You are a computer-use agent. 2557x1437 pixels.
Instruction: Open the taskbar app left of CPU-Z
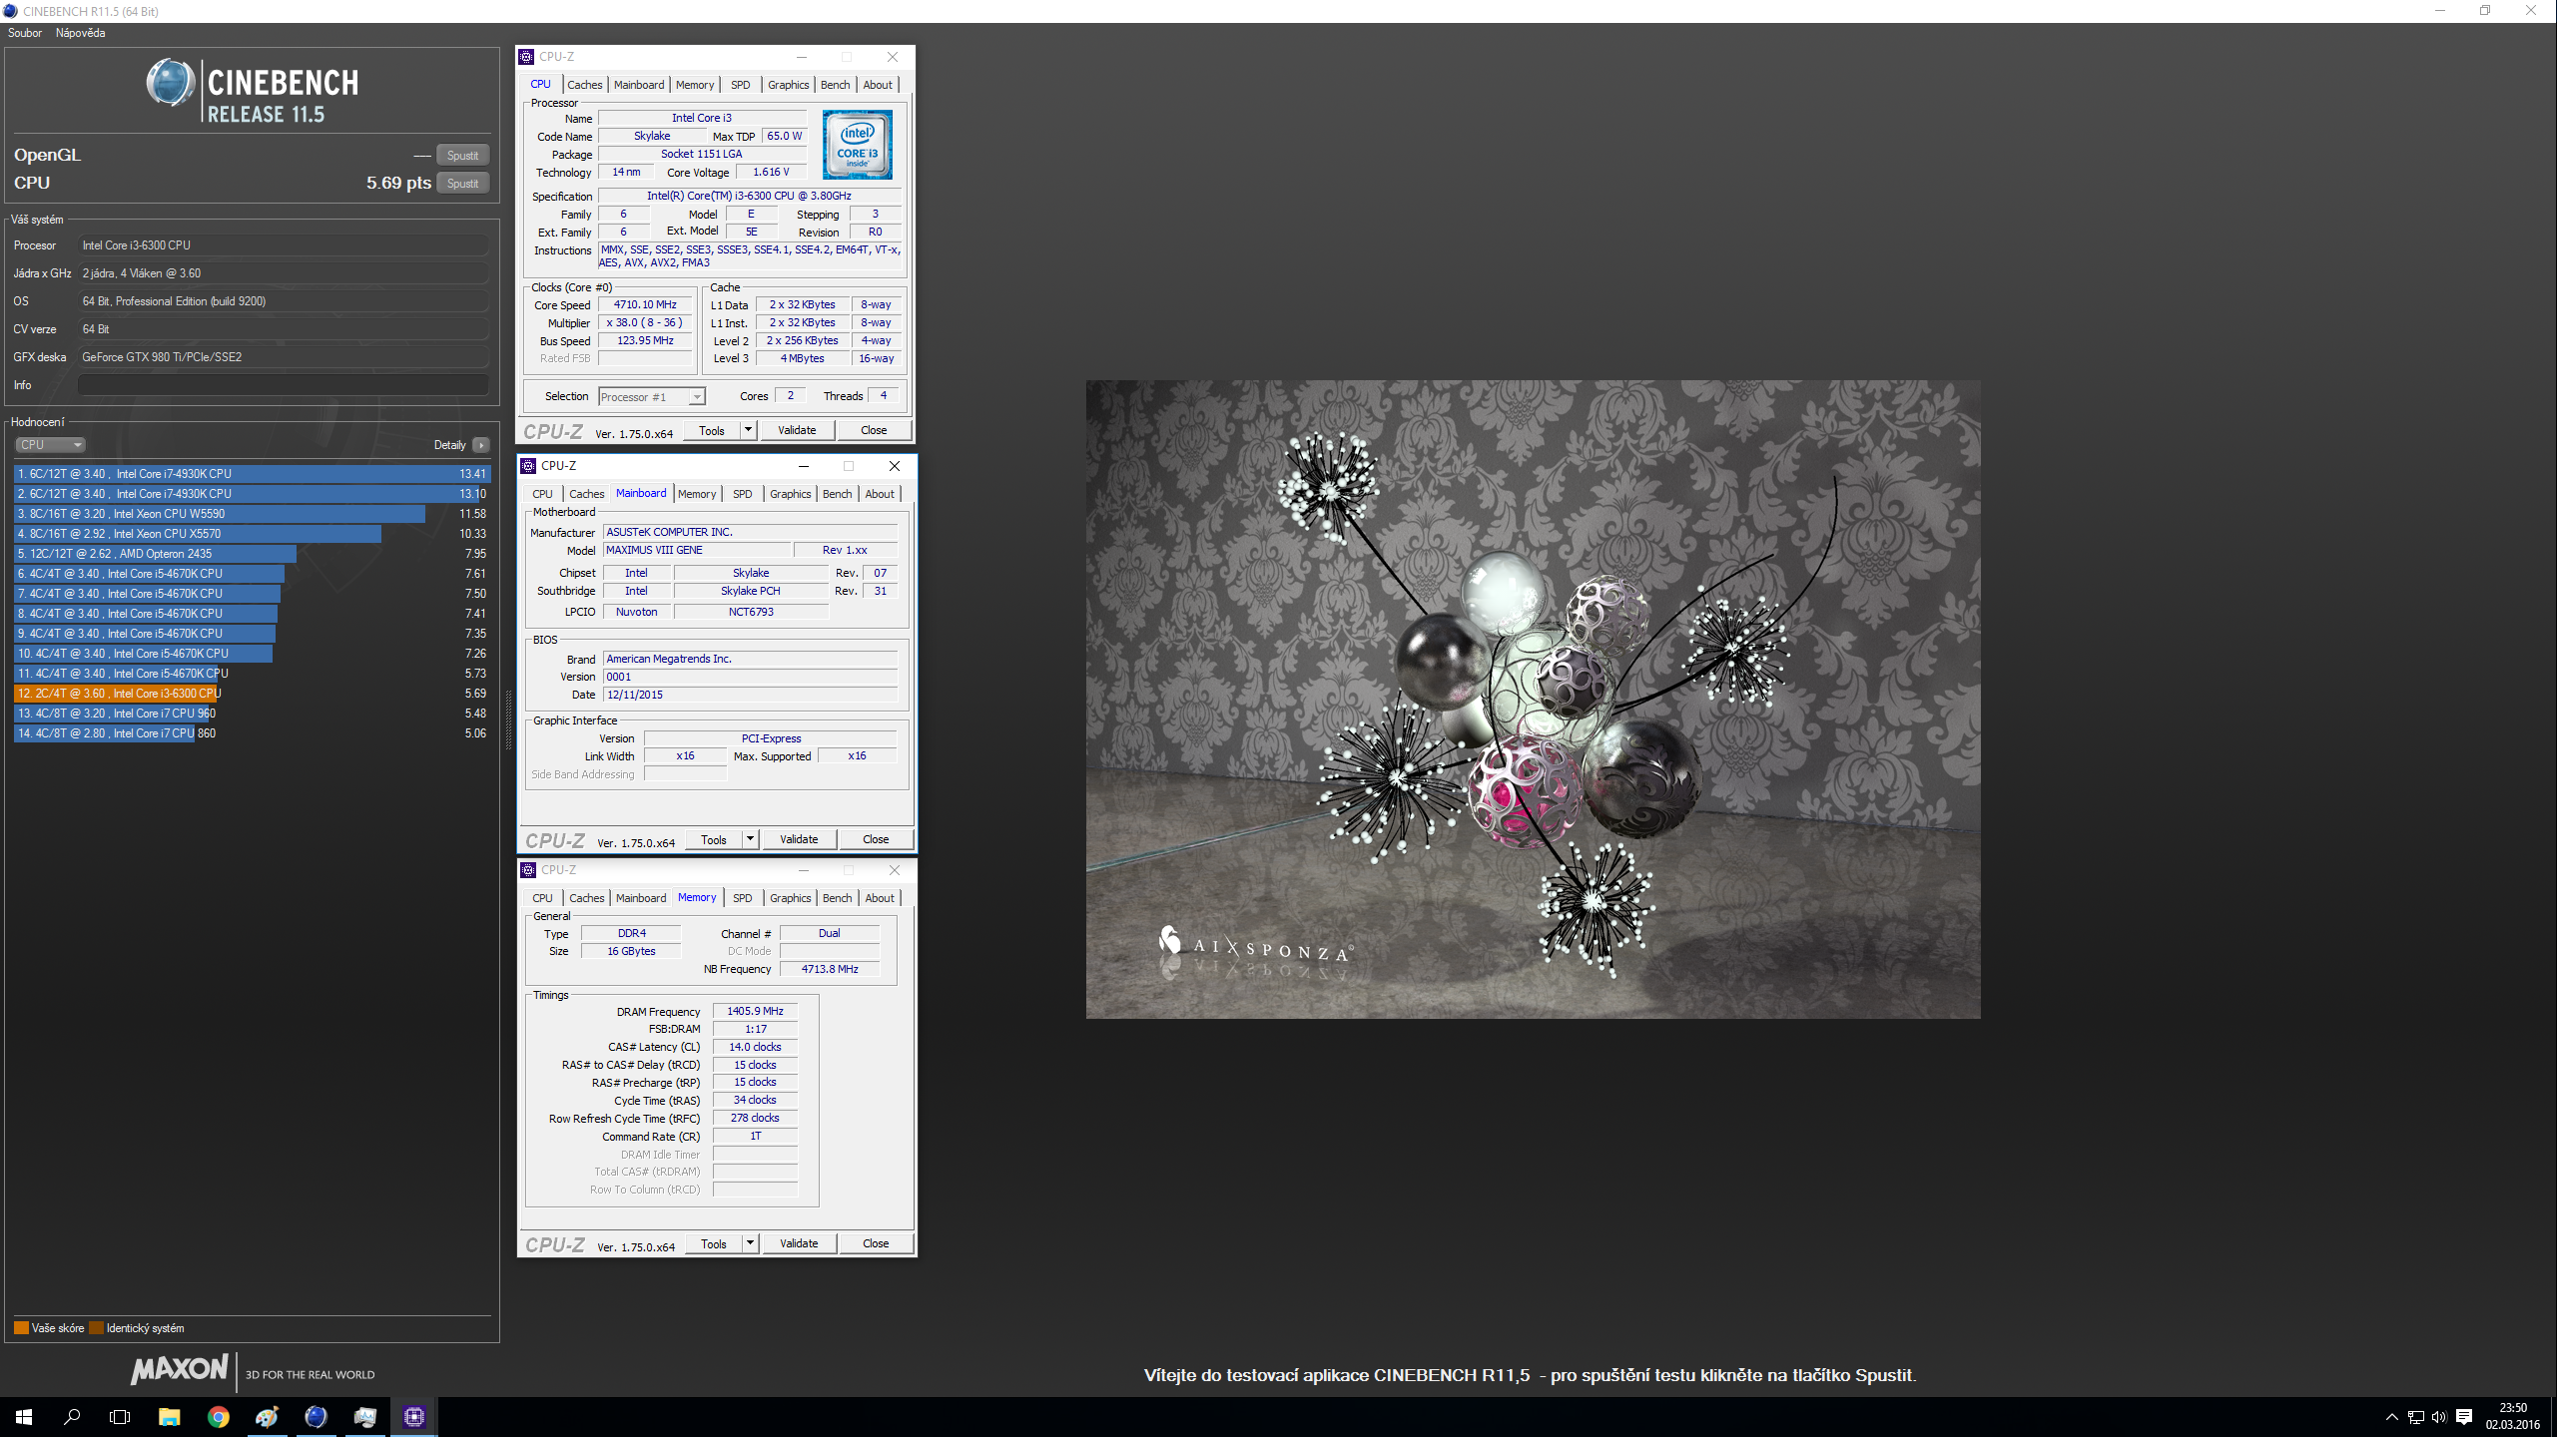364,1416
